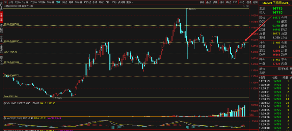Image resolution: width=292 pixels, height=131 pixels.
Task: Select the 45日线 period
Action: pyautogui.click(x=87, y=2)
